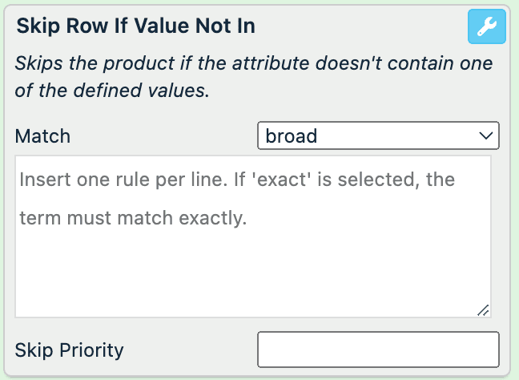Click the italic filter description text
519x380 pixels.
(252, 63)
